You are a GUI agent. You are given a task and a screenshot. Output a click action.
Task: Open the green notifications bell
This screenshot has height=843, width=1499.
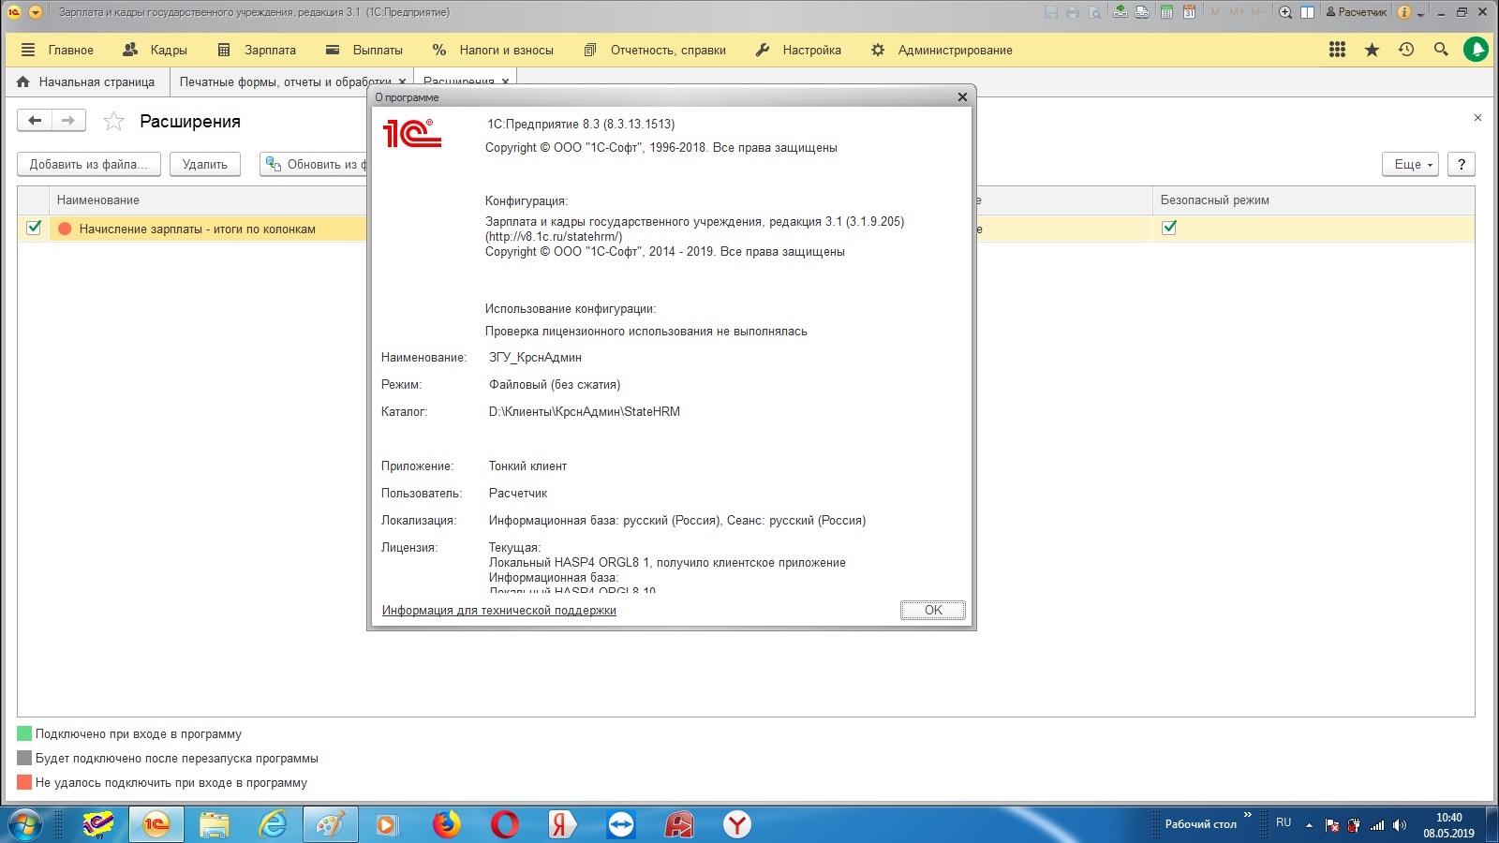(1476, 50)
